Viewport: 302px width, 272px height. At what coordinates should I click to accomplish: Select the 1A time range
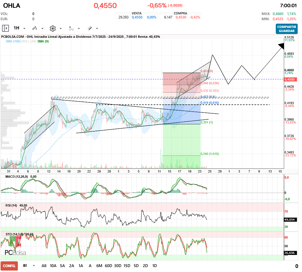pos(81,266)
